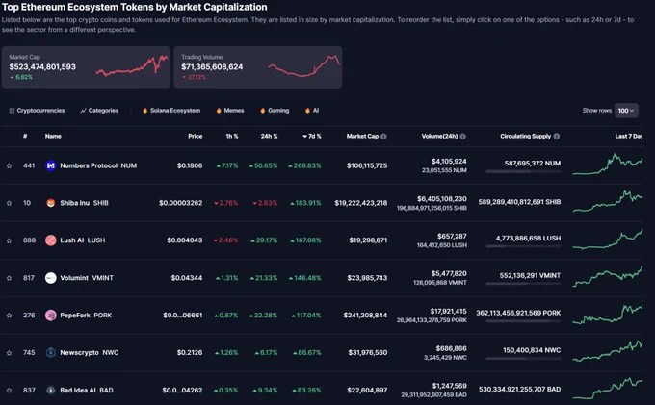The image size is (655, 405).
Task: Select the Gaming category
Action: [x=275, y=111]
